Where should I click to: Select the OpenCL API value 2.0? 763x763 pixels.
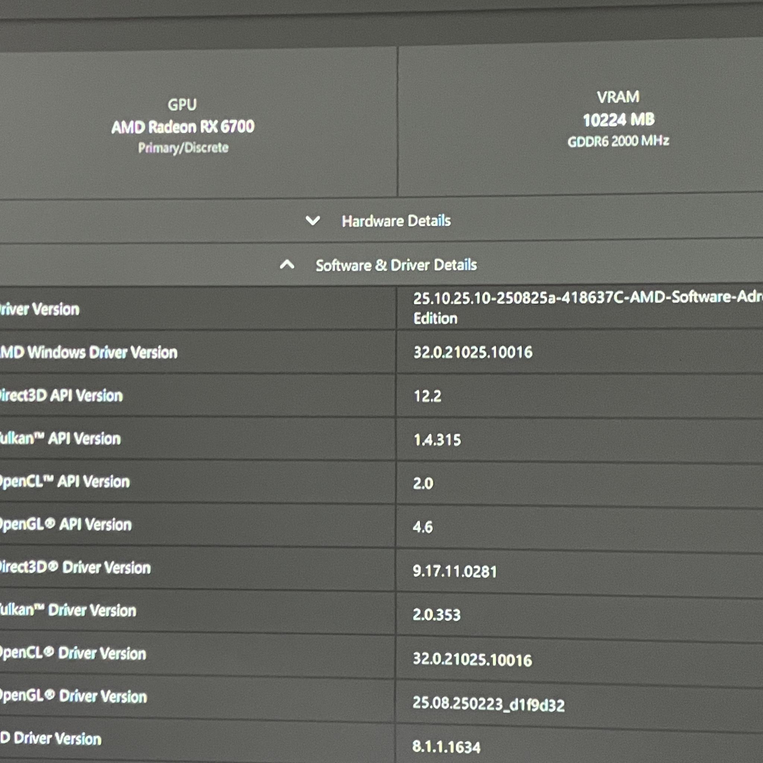pos(423,483)
